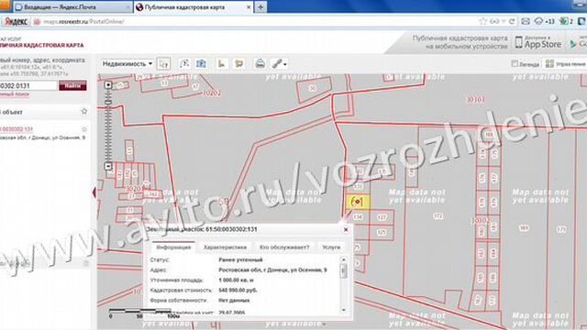587x330 pixels.
Task: Click the reload page icon in address bar
Action: click(x=512, y=21)
